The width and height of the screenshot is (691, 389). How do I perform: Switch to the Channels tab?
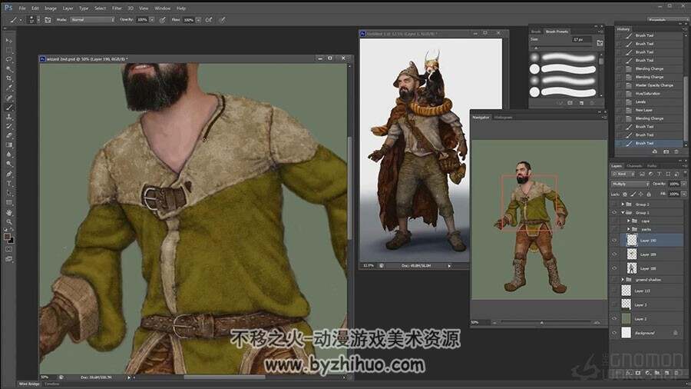coord(634,166)
